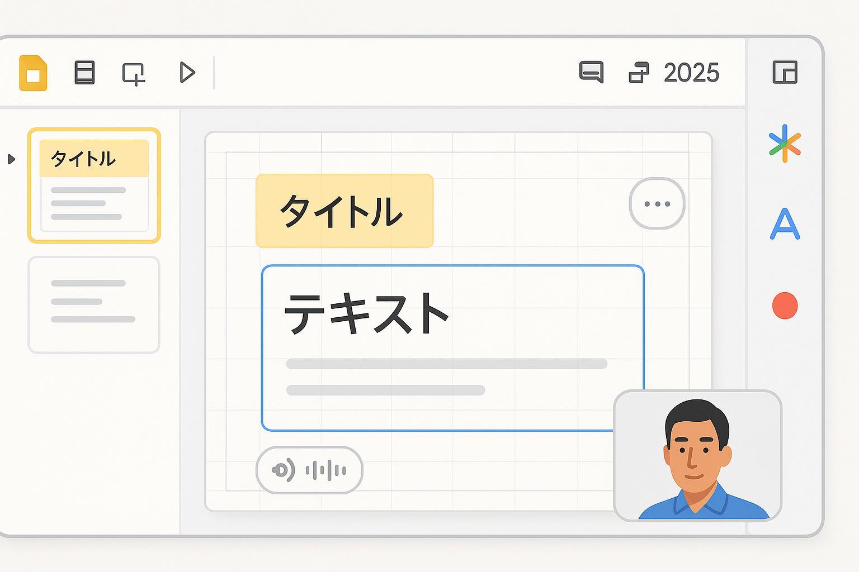
Task: Select the second blank slide thumbnail
Action: pos(94,305)
